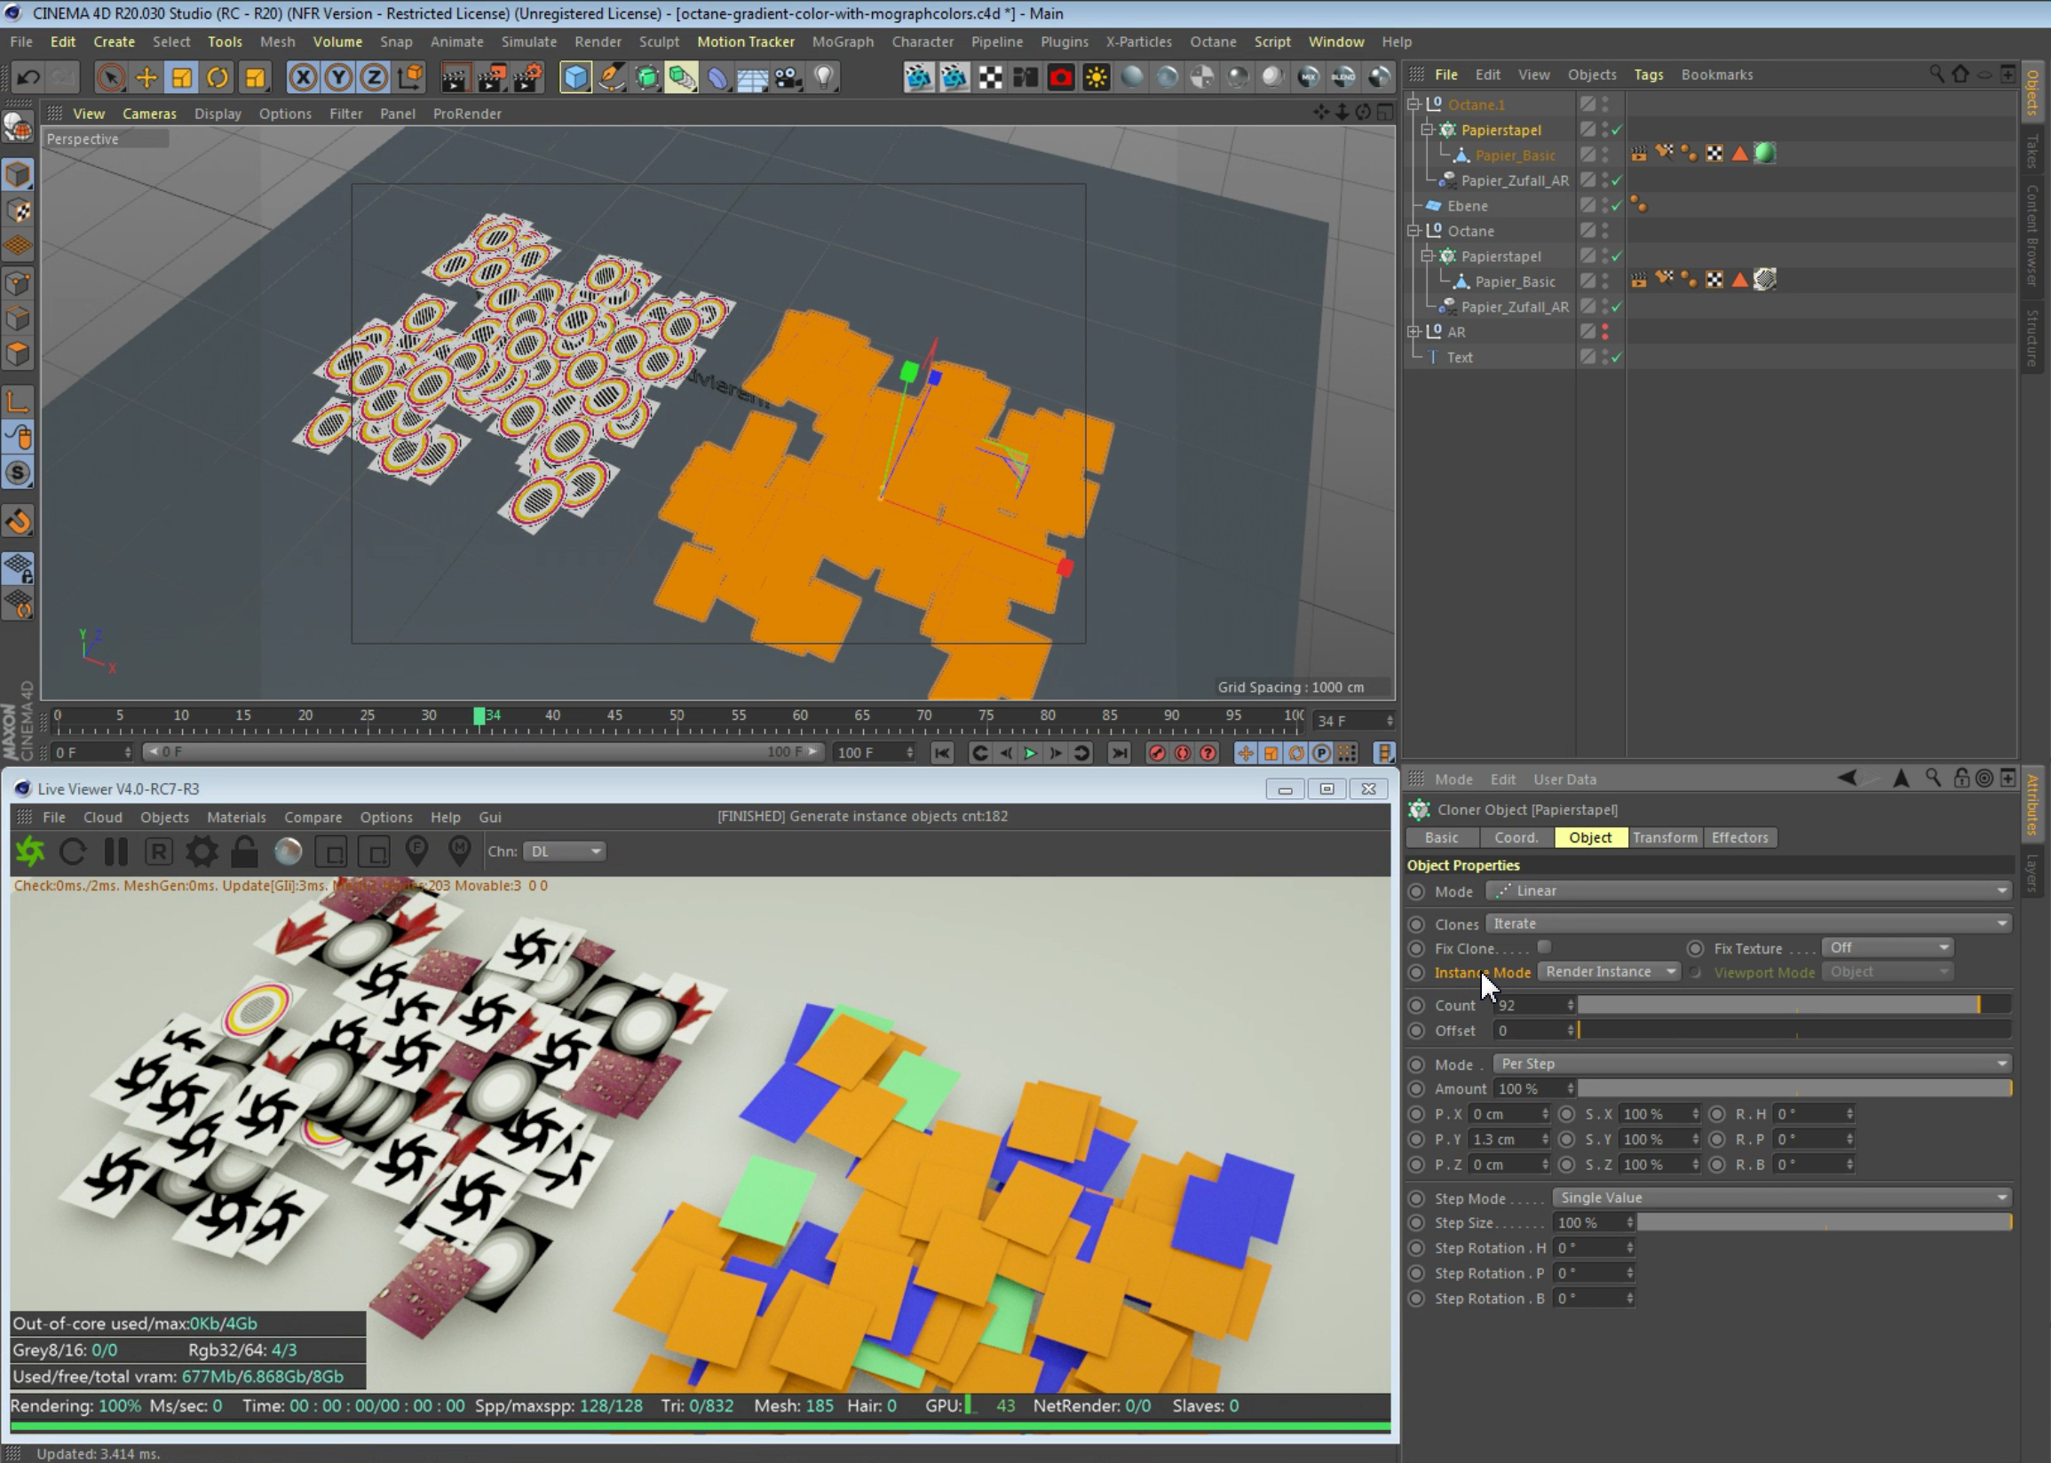Click the Octane logo start-render icon
Image resolution: width=2051 pixels, height=1463 pixels.
[x=29, y=851]
